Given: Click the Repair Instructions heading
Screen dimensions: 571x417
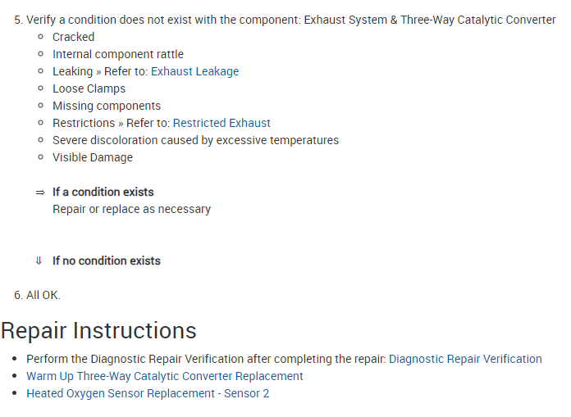Looking at the screenshot, I should 98,330.
